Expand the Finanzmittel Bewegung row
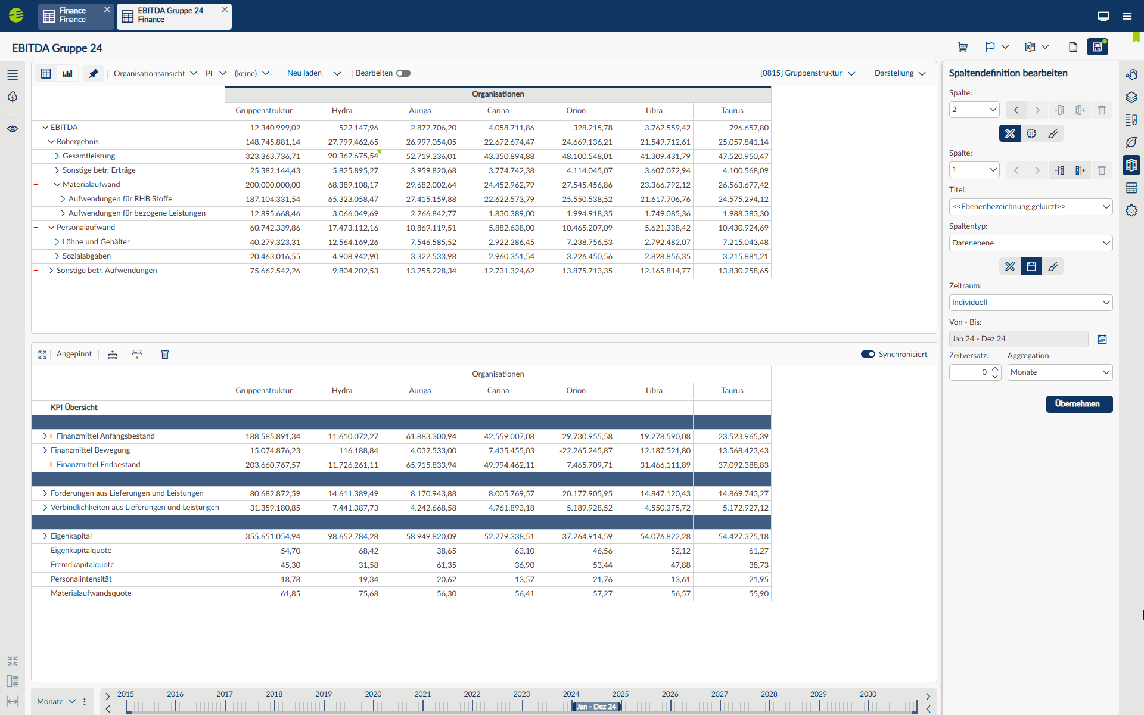The width and height of the screenshot is (1144, 715). 45,450
